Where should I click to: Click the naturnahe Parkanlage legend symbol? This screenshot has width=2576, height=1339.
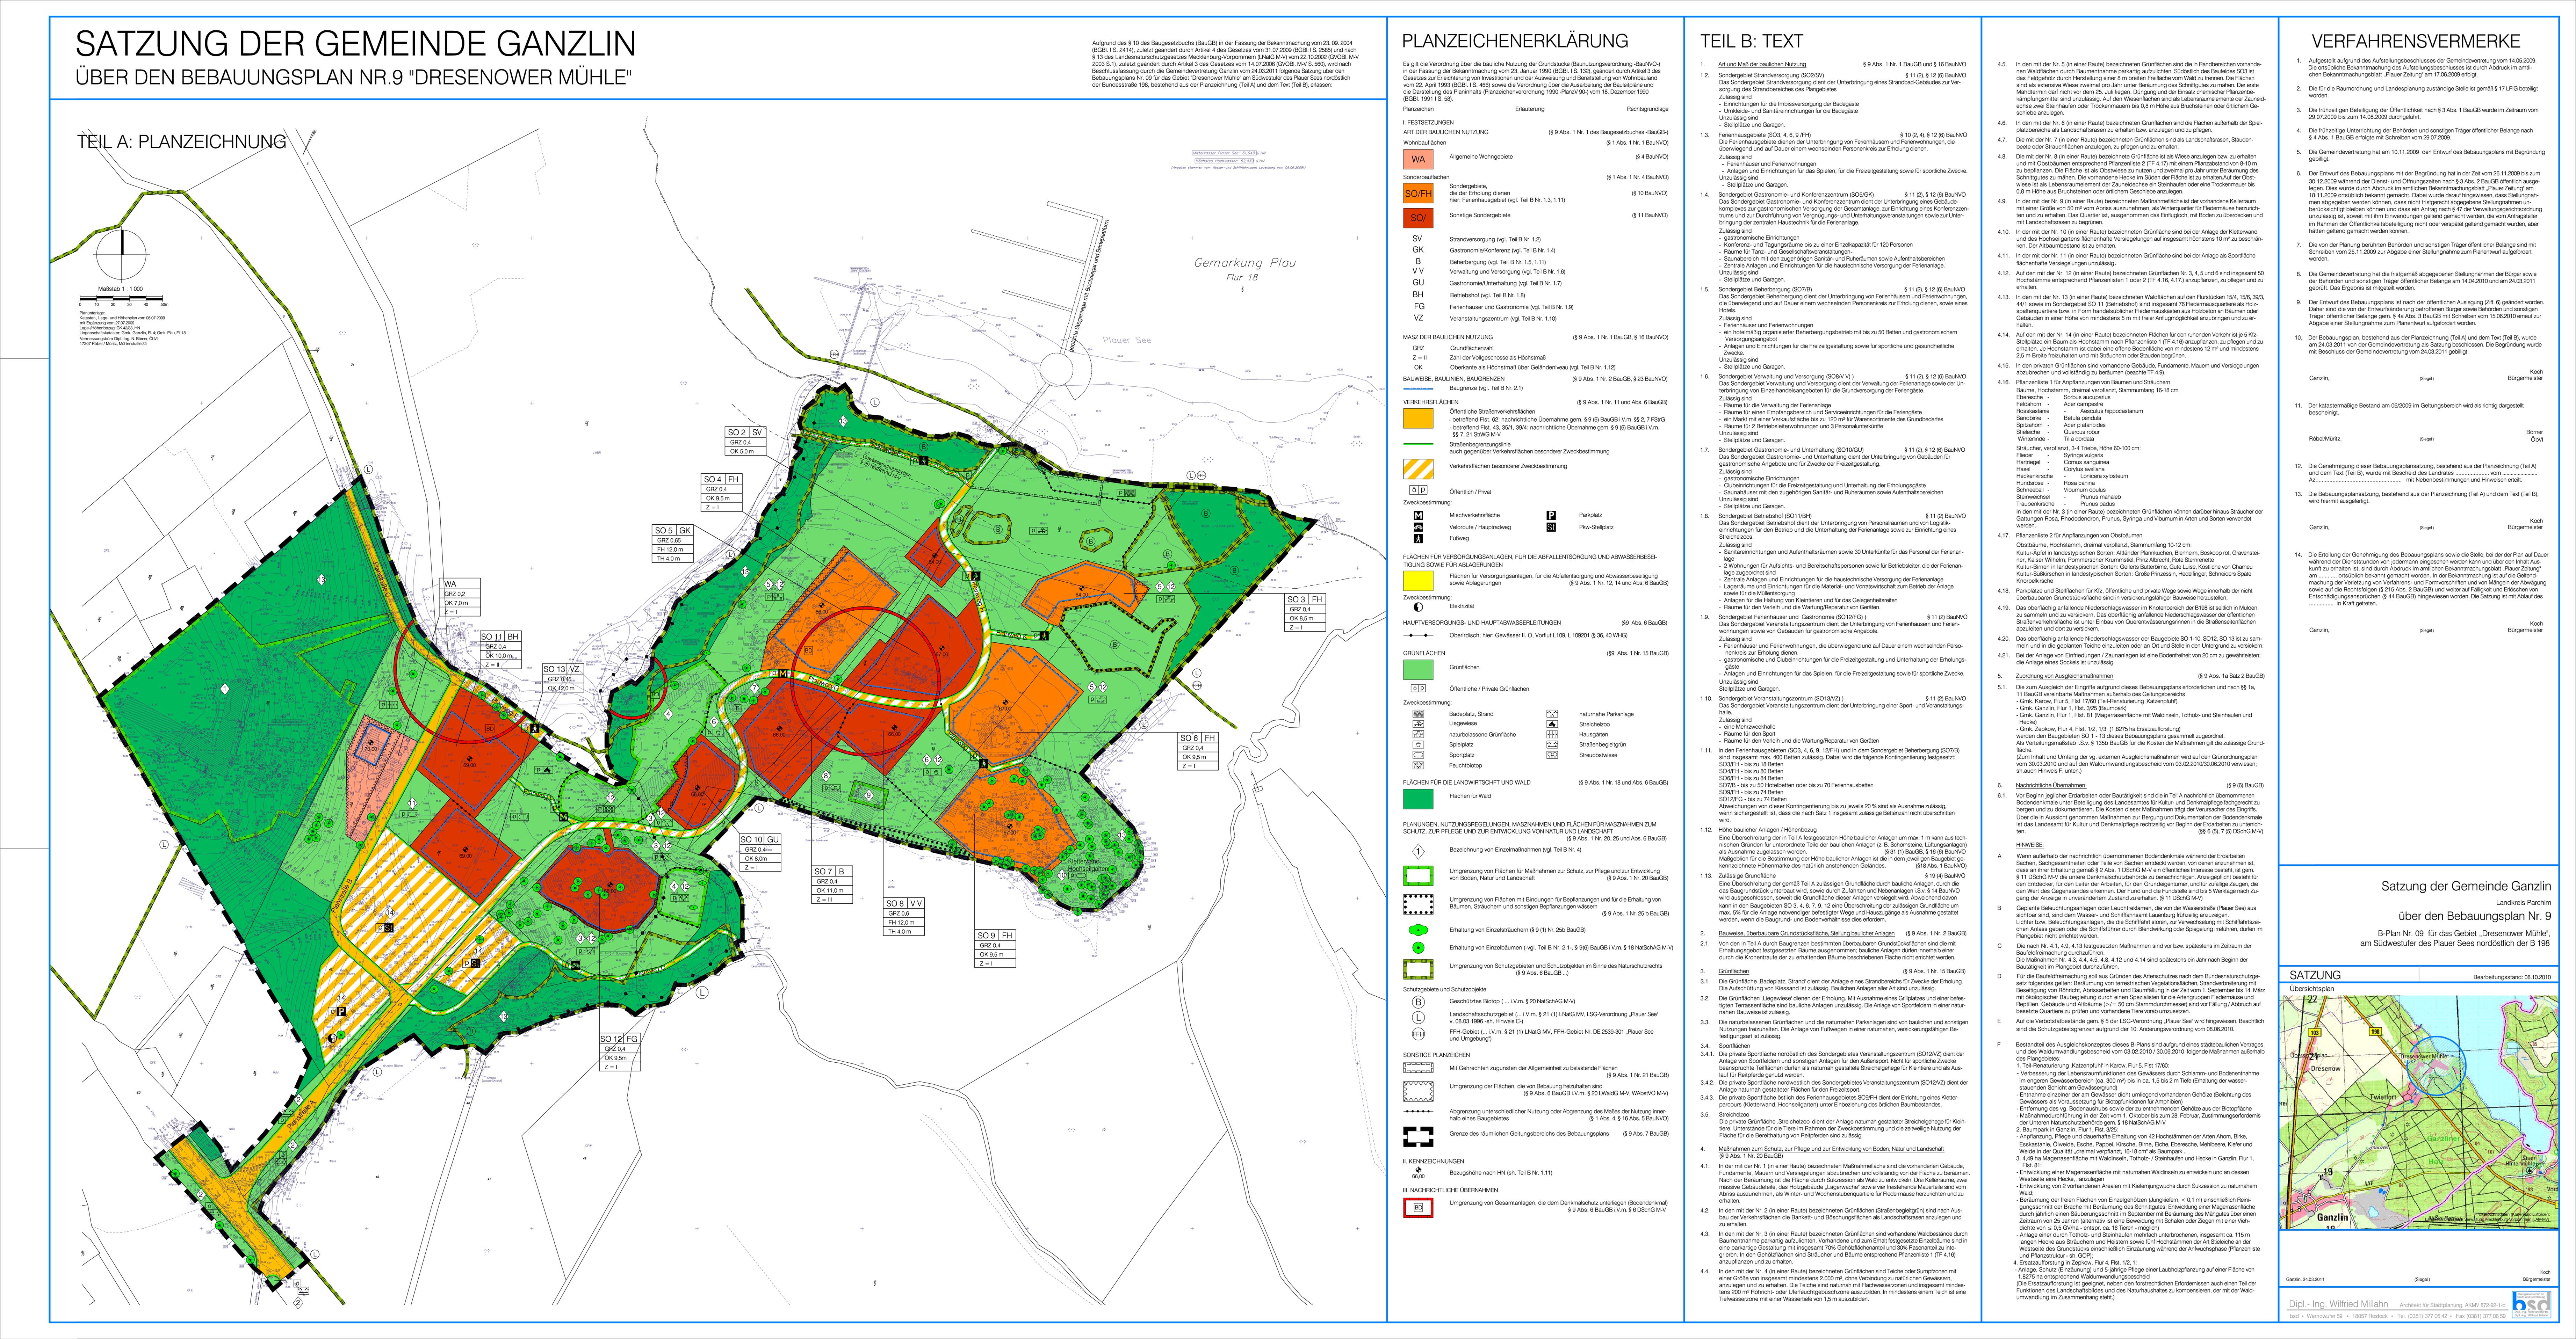1552,713
